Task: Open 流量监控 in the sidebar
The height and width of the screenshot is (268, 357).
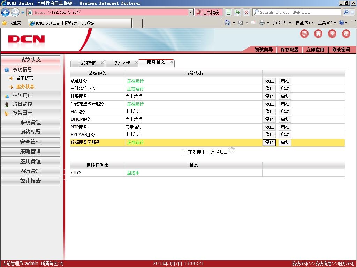Action: (22, 104)
